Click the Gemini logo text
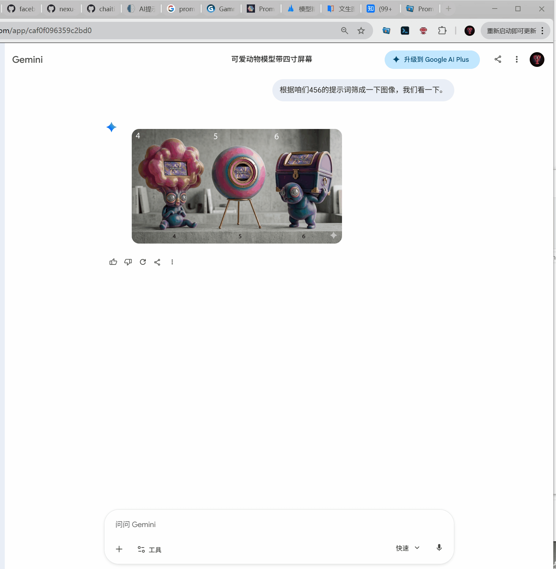This screenshot has height=569, width=556. (x=27, y=60)
